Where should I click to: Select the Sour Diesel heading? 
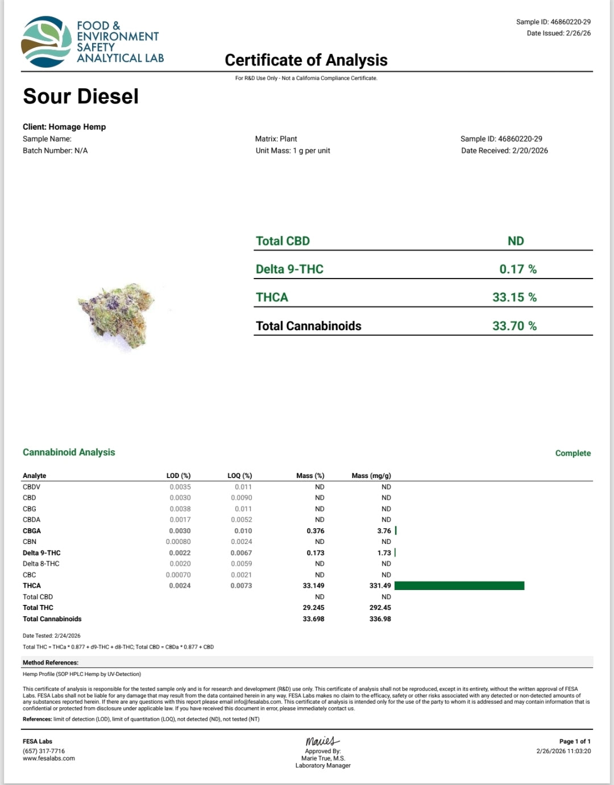(81, 96)
